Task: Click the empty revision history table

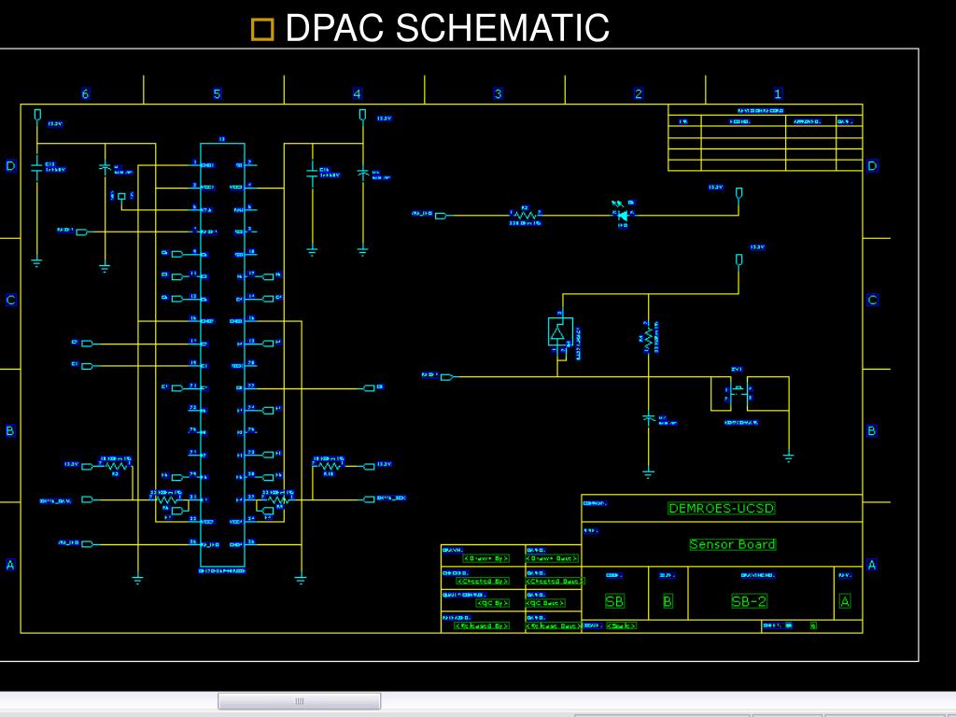Action: (x=766, y=138)
